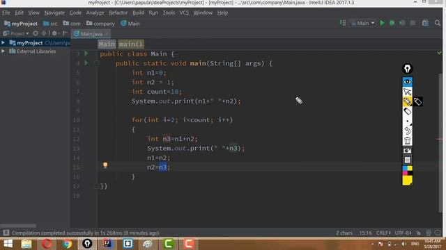Open Windows Start button
Viewport: 446px width, 250px height.
[x=8, y=244]
